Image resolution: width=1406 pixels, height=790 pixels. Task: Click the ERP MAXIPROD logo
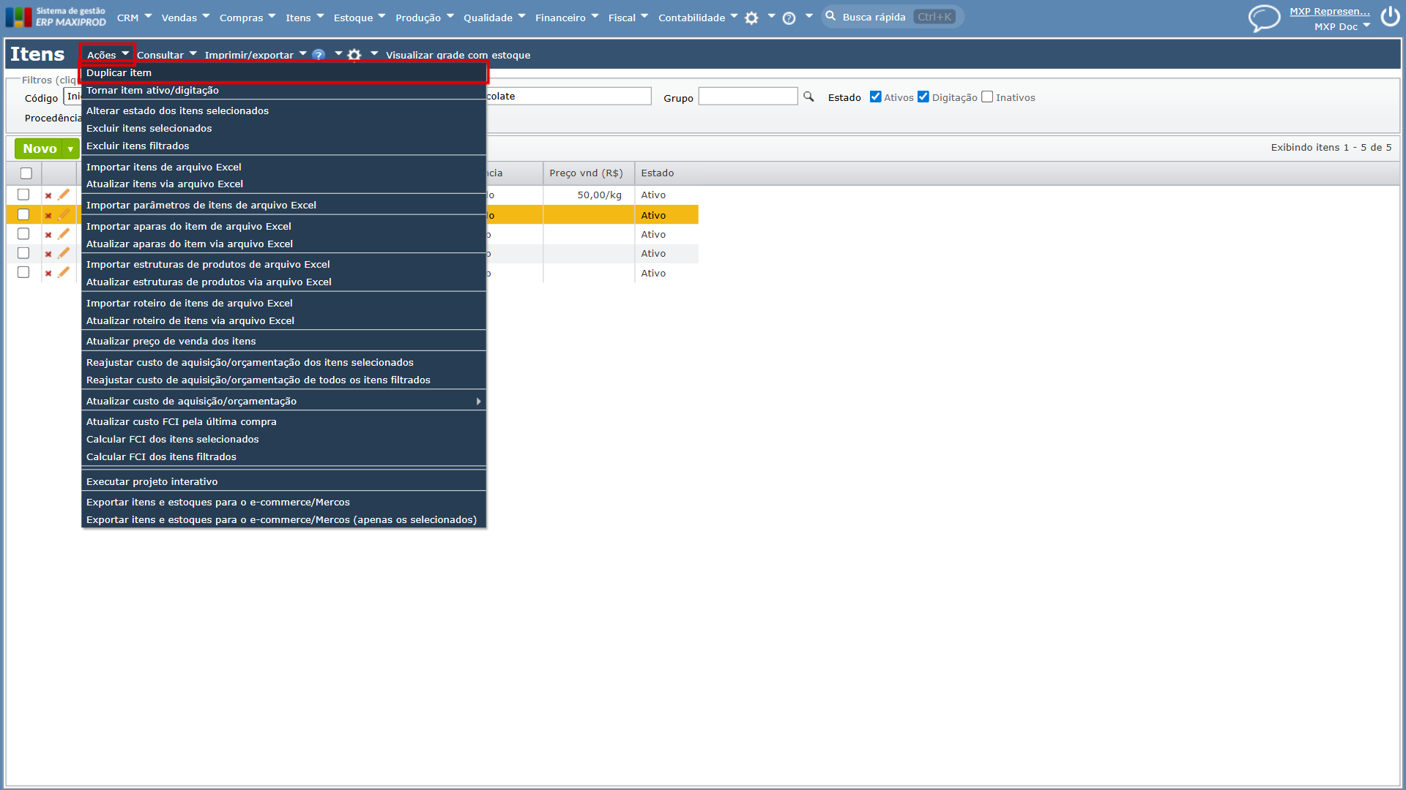coord(56,17)
